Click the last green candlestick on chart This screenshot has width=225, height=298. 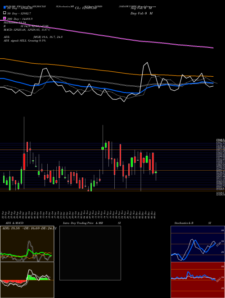[x=156, y=172]
